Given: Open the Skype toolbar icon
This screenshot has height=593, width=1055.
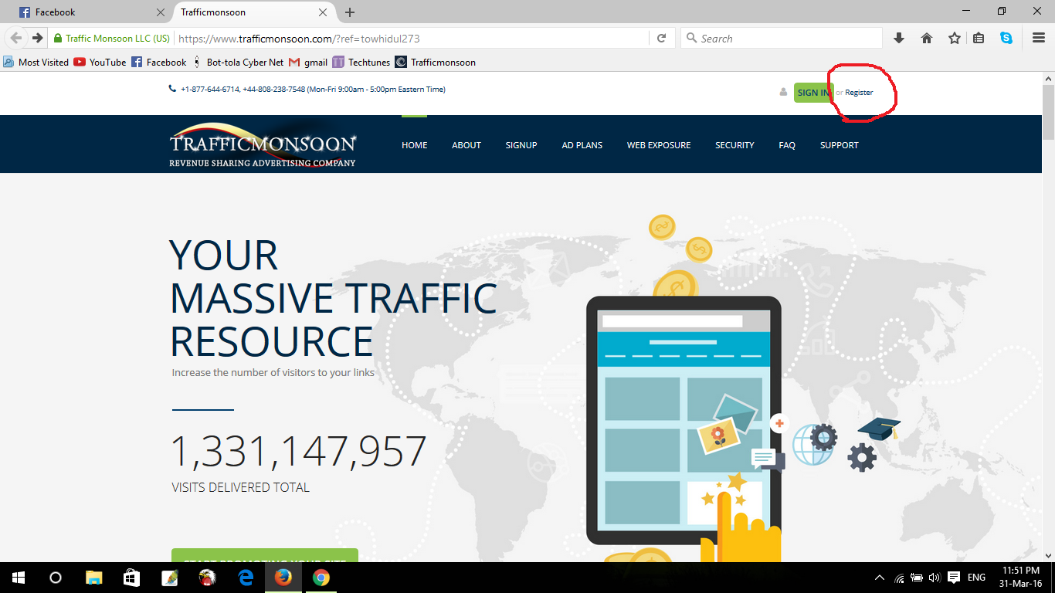Looking at the screenshot, I should pyautogui.click(x=1006, y=38).
